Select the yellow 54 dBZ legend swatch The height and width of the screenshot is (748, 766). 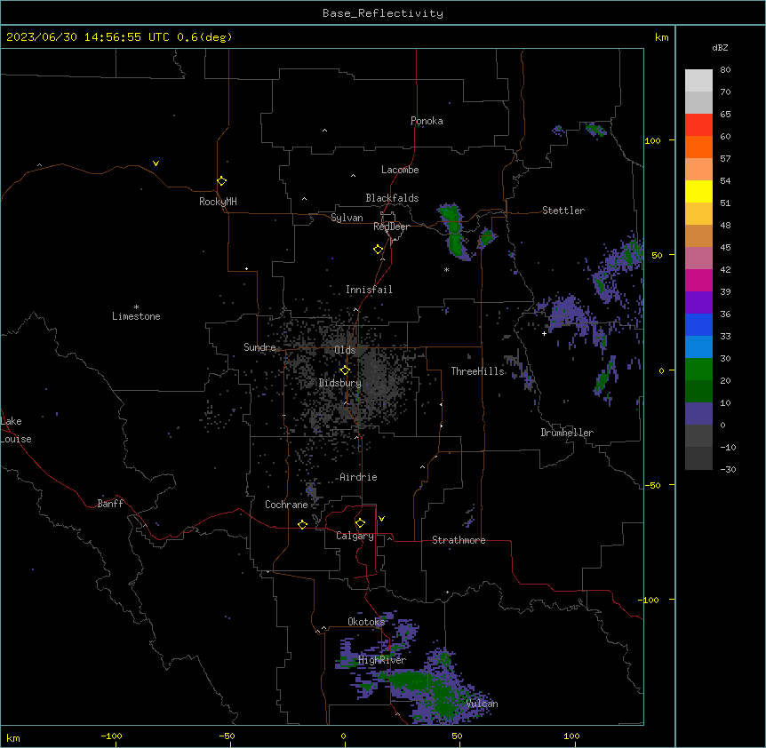tap(698, 191)
